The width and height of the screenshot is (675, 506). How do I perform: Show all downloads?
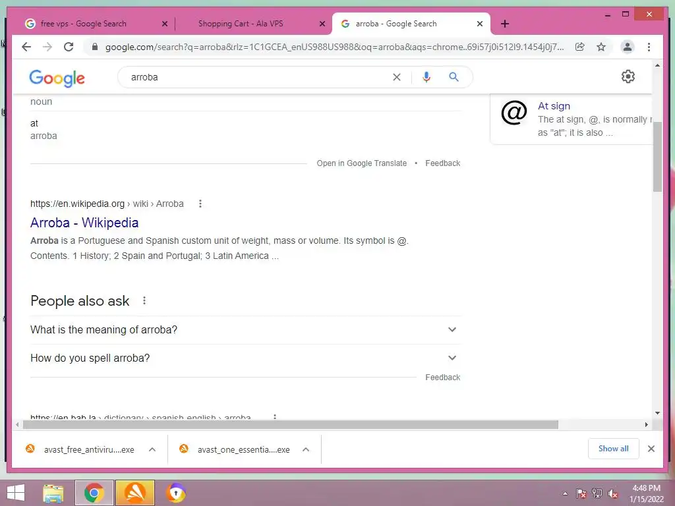point(614,449)
